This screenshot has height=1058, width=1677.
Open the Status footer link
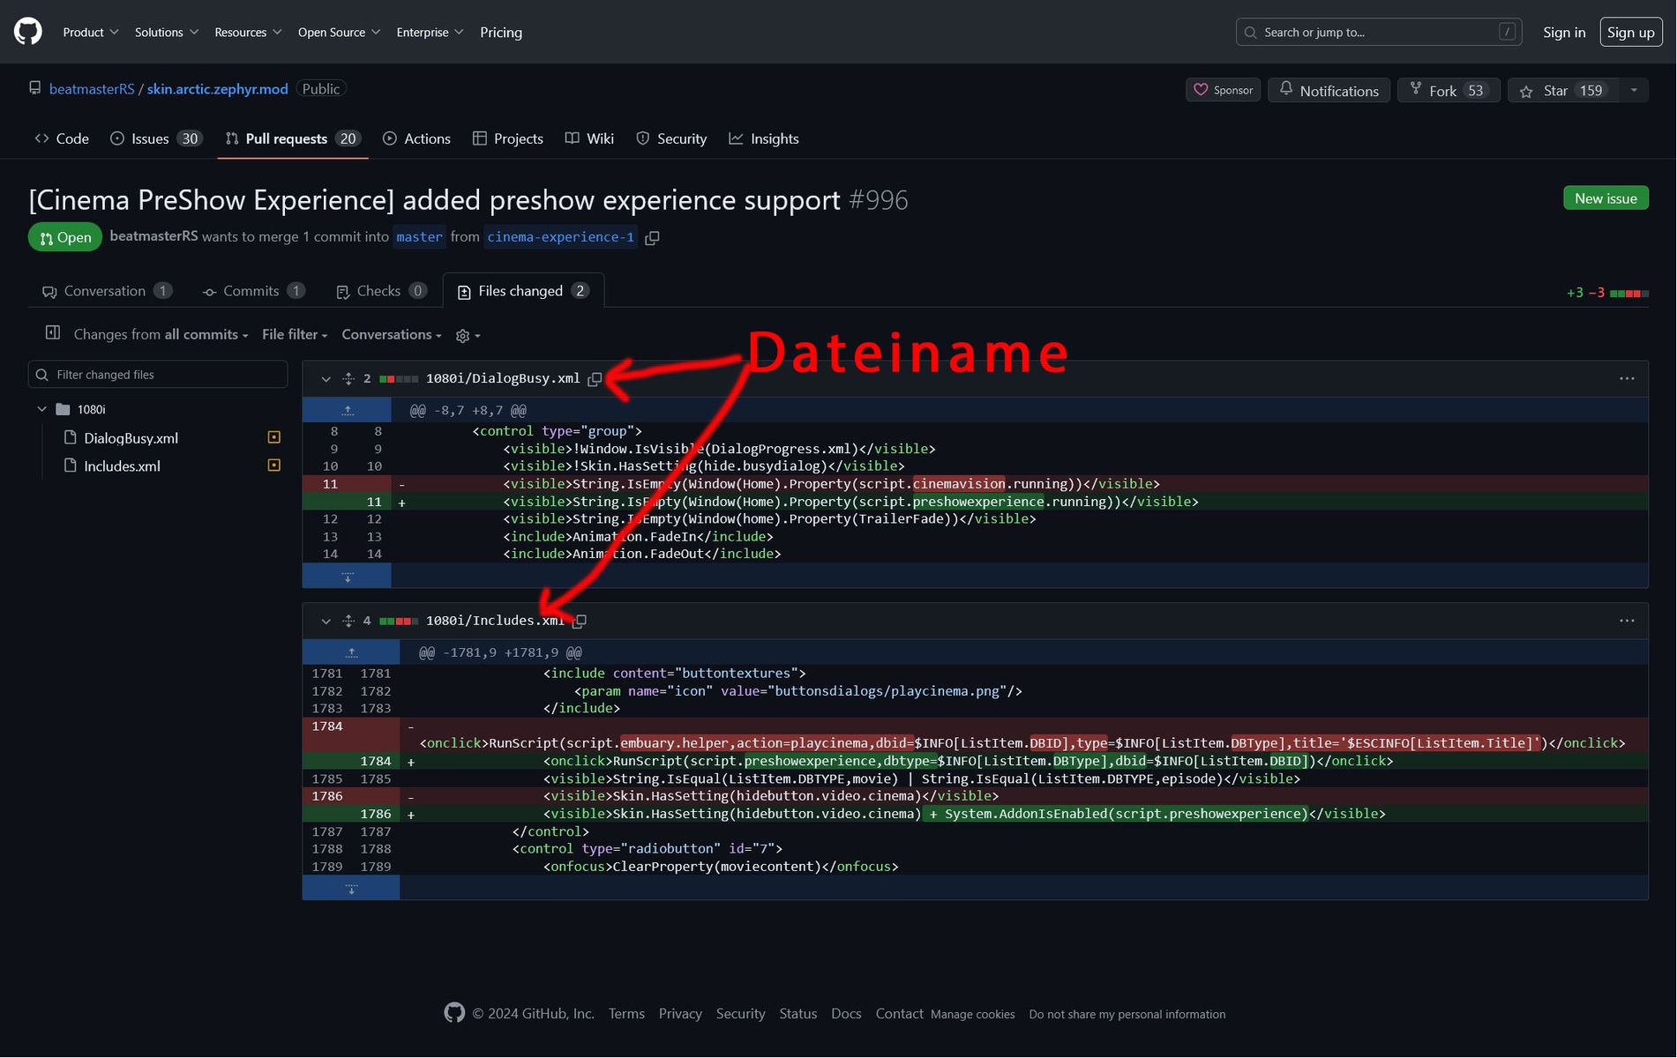point(797,1014)
